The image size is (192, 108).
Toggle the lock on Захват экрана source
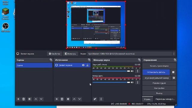[x=87, y=65]
